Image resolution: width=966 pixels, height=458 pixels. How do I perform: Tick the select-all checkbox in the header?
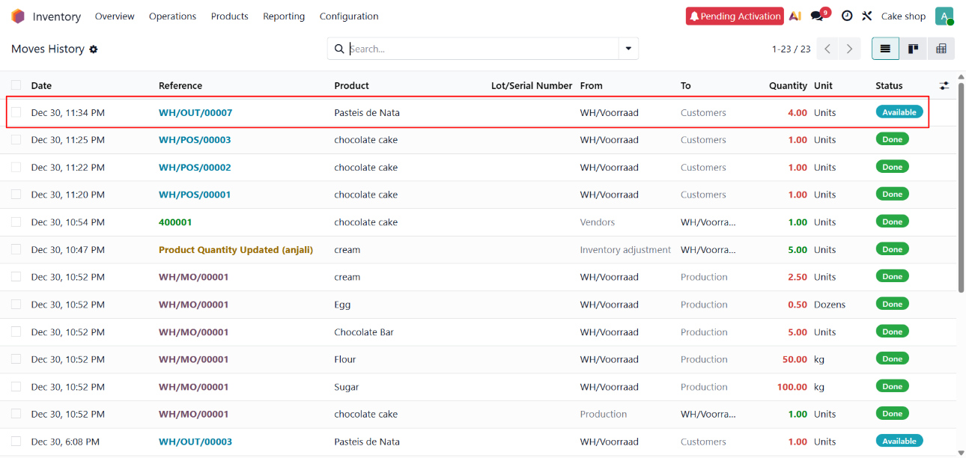[16, 85]
